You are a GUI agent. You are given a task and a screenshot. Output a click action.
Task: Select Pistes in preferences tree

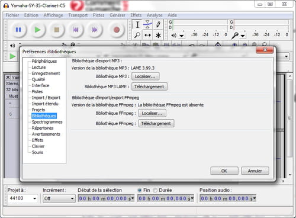pos(37,92)
